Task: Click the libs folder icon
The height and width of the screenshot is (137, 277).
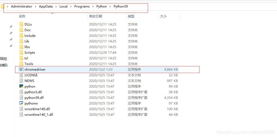Action: point(21,47)
